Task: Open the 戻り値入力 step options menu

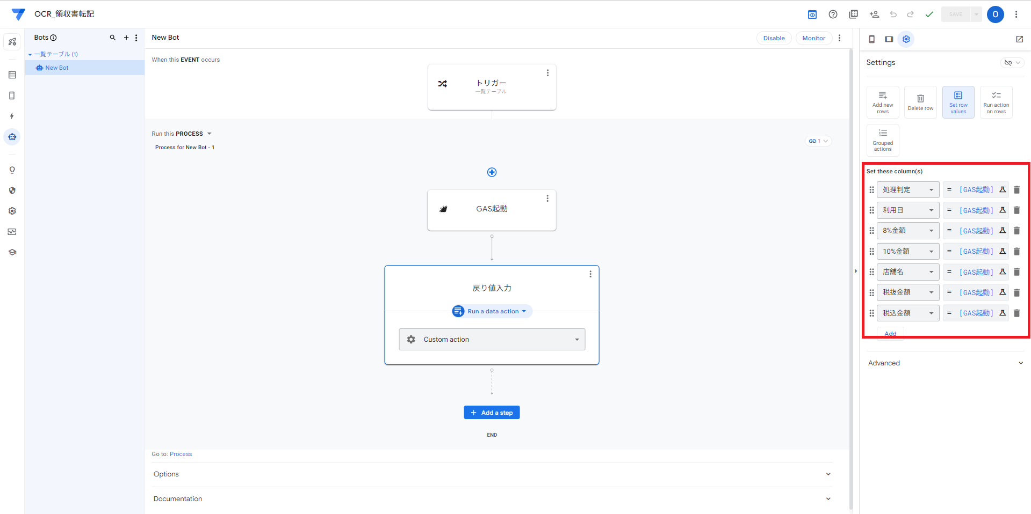Action: (x=590, y=274)
